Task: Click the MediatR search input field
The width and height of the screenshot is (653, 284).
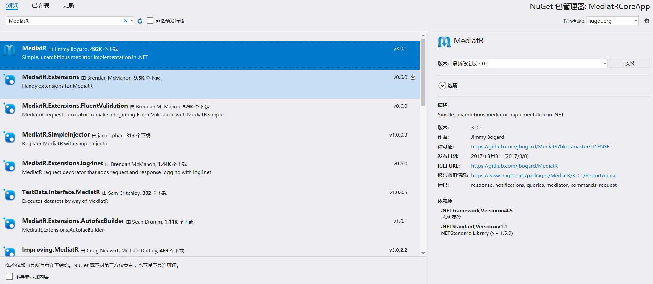Action: pos(65,21)
